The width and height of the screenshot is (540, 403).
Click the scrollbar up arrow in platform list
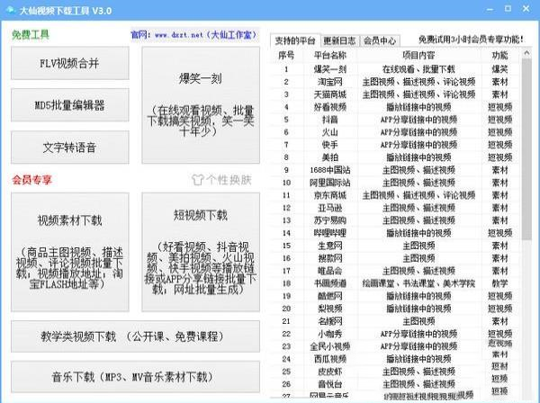(526, 53)
